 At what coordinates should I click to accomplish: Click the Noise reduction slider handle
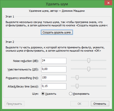pyautogui.click(x=89, y=61)
